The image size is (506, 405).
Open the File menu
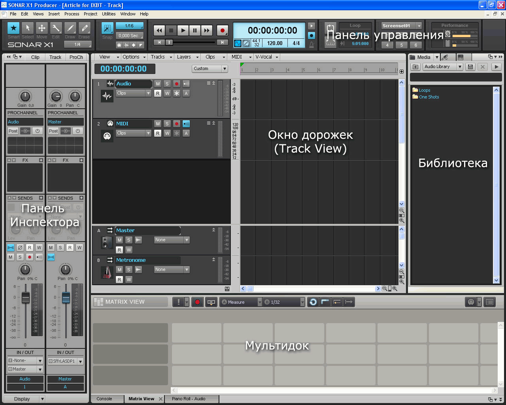pos(13,14)
